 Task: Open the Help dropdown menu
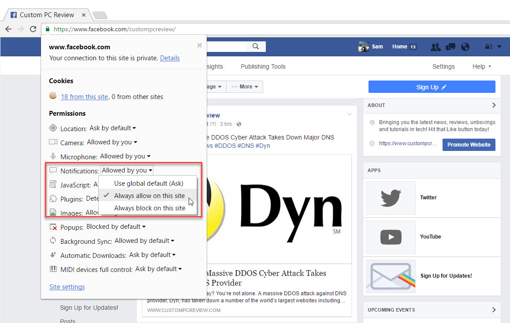coord(481,66)
